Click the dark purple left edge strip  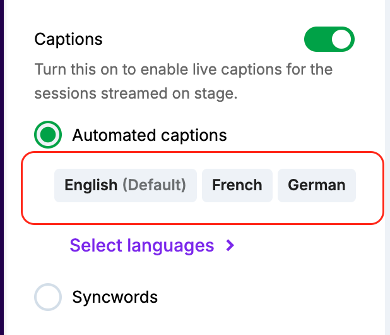[x=3, y=167]
